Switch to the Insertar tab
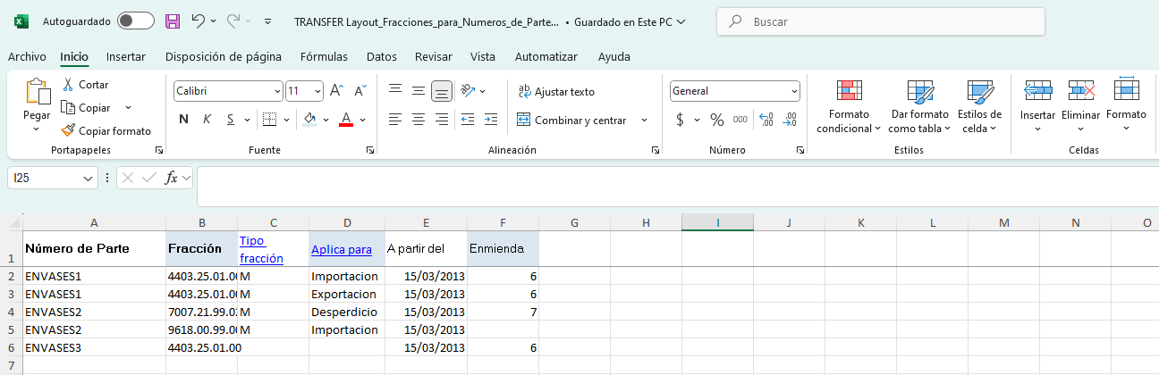The width and height of the screenshot is (1159, 375). 126,56
